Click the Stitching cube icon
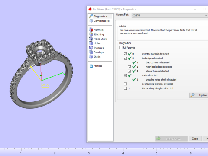208x156 pixels. point(91,34)
